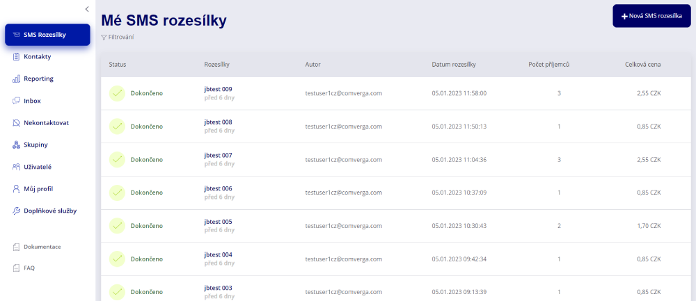Click the Reporting chart icon
This screenshot has width=696, height=301.
16,79
